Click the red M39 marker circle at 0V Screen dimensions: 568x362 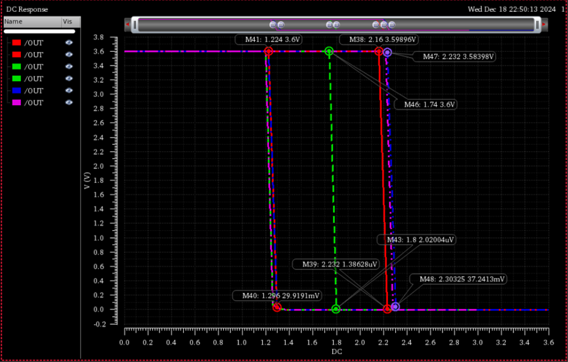(387, 309)
